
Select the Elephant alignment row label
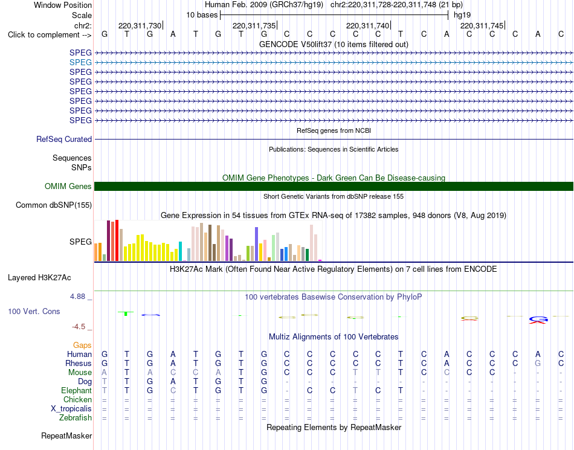point(77,390)
